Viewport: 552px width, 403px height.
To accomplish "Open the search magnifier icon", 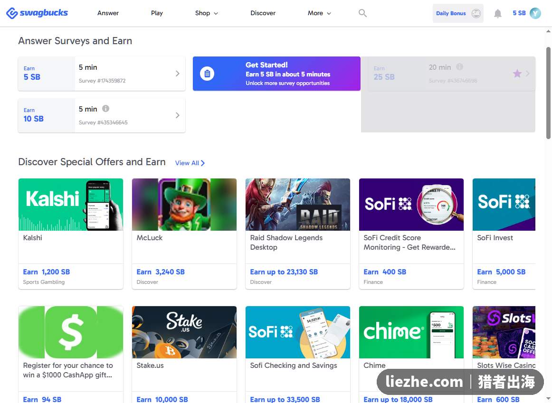I will 362,13.
